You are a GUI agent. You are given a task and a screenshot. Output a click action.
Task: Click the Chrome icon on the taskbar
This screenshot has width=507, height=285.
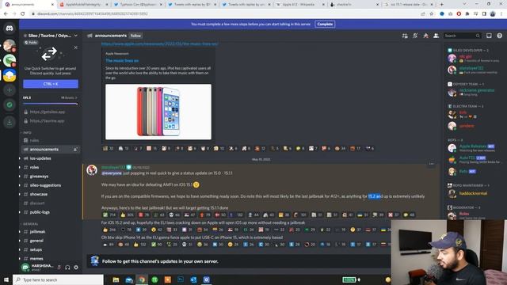pyautogui.click(x=142, y=279)
